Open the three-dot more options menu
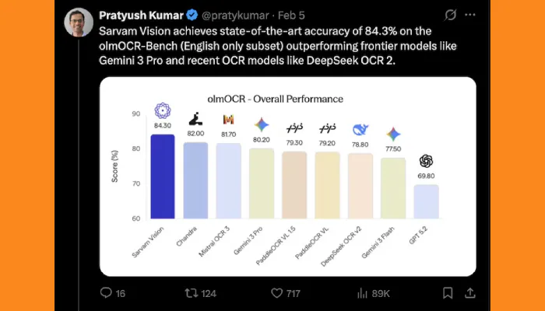 coord(471,15)
